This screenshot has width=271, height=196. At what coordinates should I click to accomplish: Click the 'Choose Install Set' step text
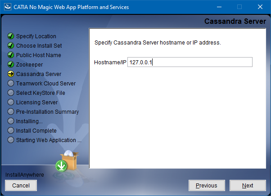point(39,46)
